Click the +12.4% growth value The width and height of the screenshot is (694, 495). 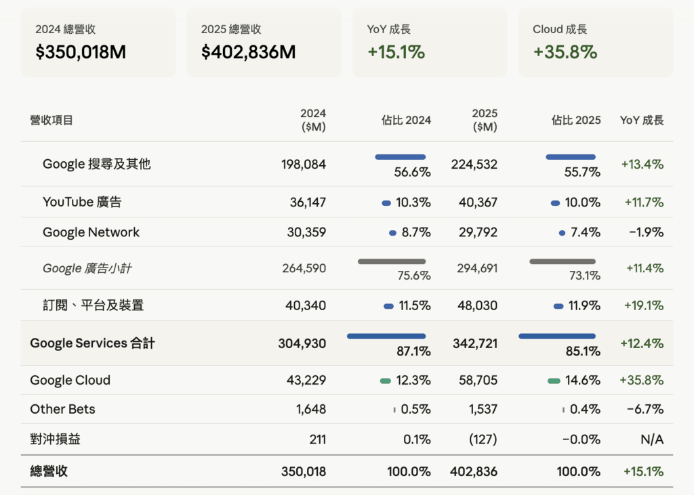[x=642, y=344]
